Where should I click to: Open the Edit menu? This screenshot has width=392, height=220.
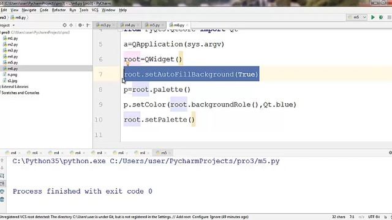(x=4, y=10)
